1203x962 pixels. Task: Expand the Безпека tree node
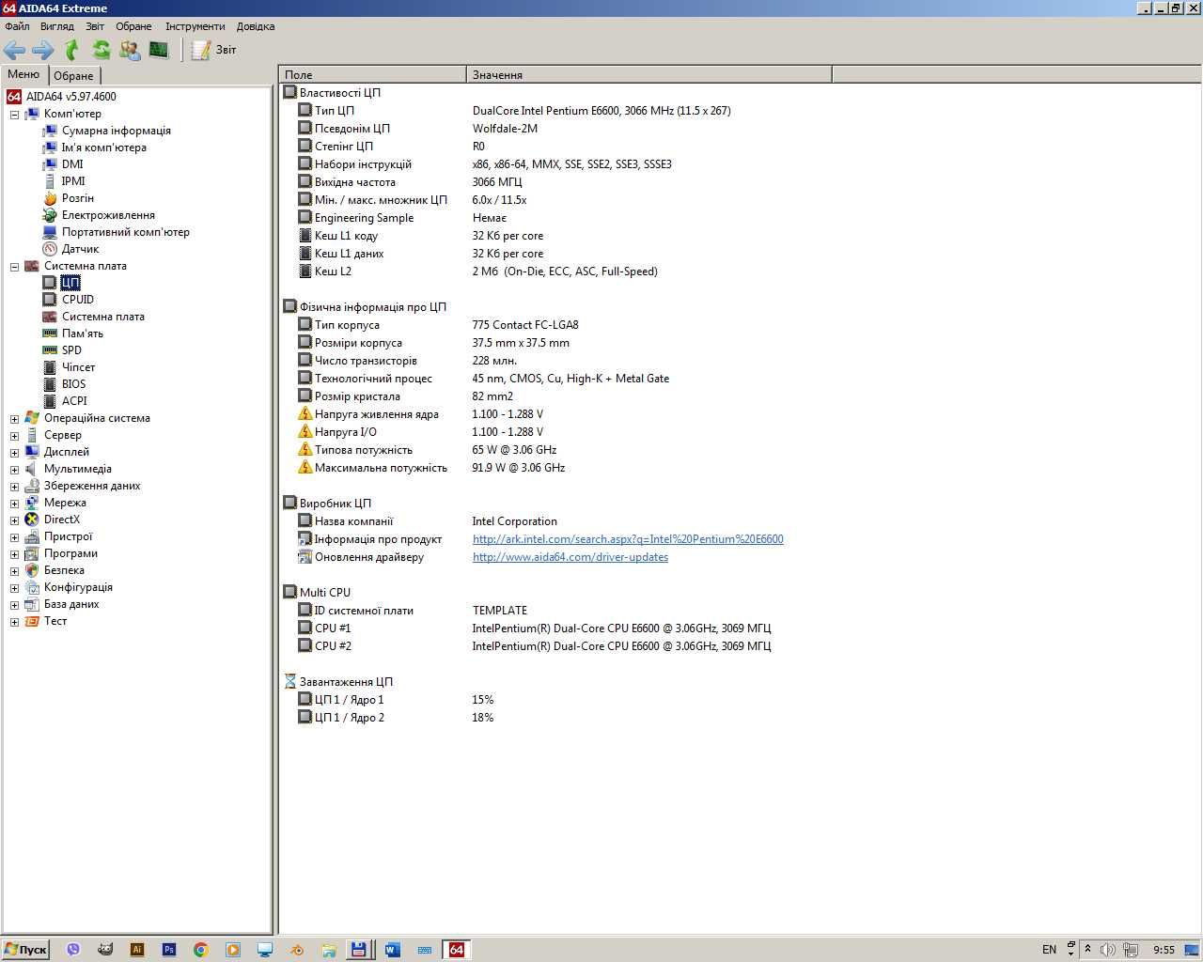[x=14, y=571]
